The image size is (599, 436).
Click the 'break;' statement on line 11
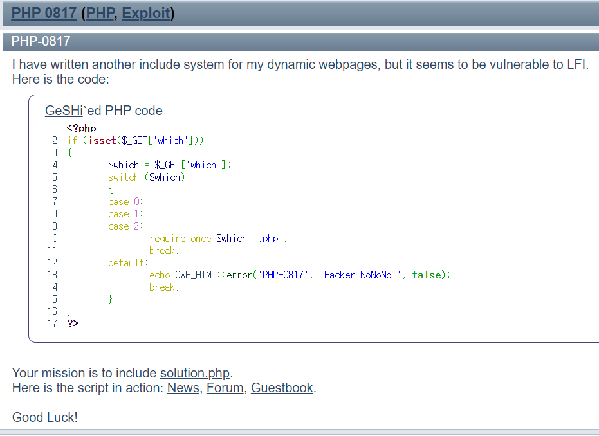[164, 250]
